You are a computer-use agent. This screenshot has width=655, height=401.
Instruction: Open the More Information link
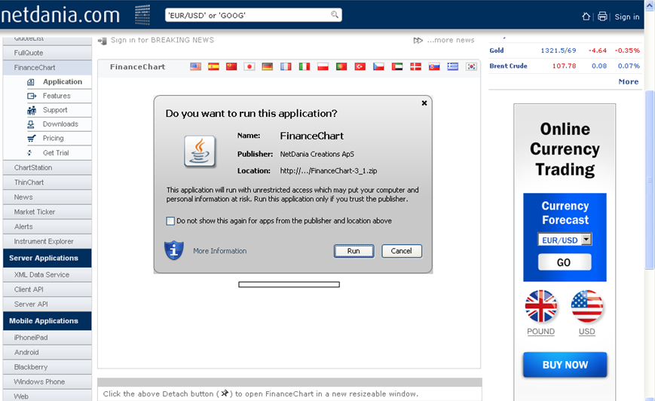220,251
